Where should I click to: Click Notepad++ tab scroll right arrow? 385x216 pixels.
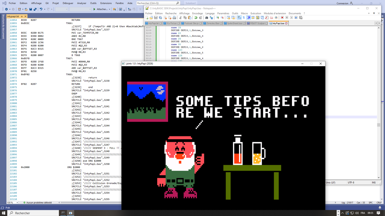[x=379, y=23]
